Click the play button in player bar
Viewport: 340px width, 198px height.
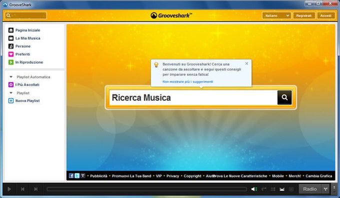[x=9, y=189]
